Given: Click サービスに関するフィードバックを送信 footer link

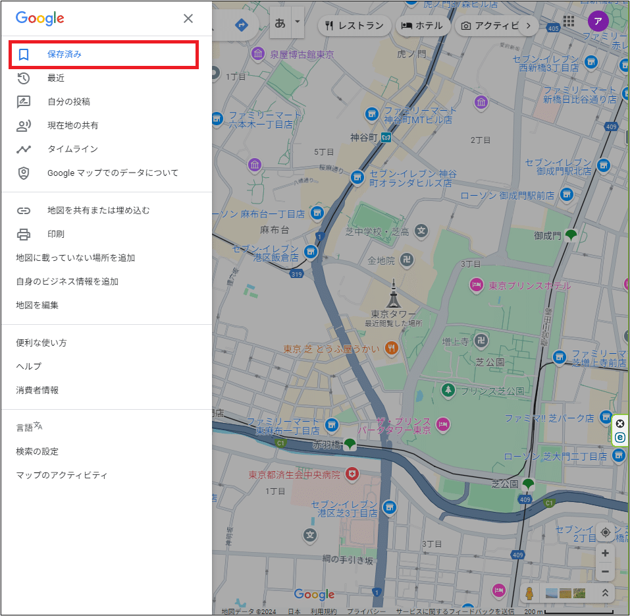Looking at the screenshot, I should (x=455, y=611).
